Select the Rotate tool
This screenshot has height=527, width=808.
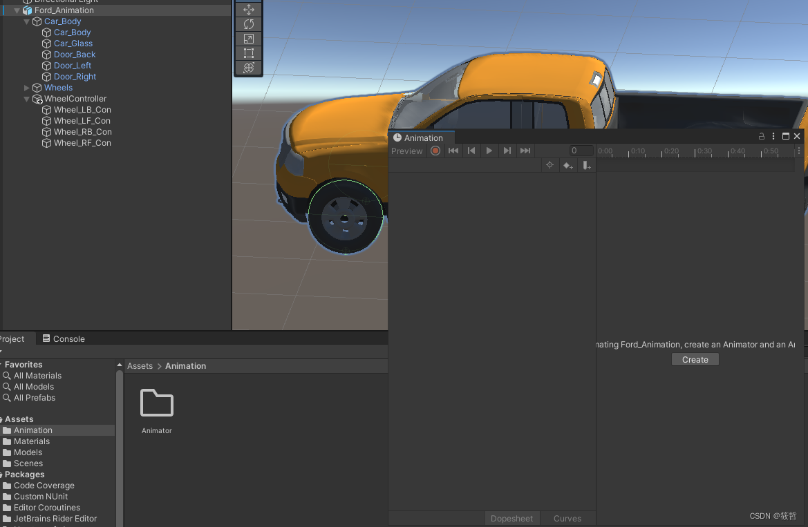click(x=248, y=23)
